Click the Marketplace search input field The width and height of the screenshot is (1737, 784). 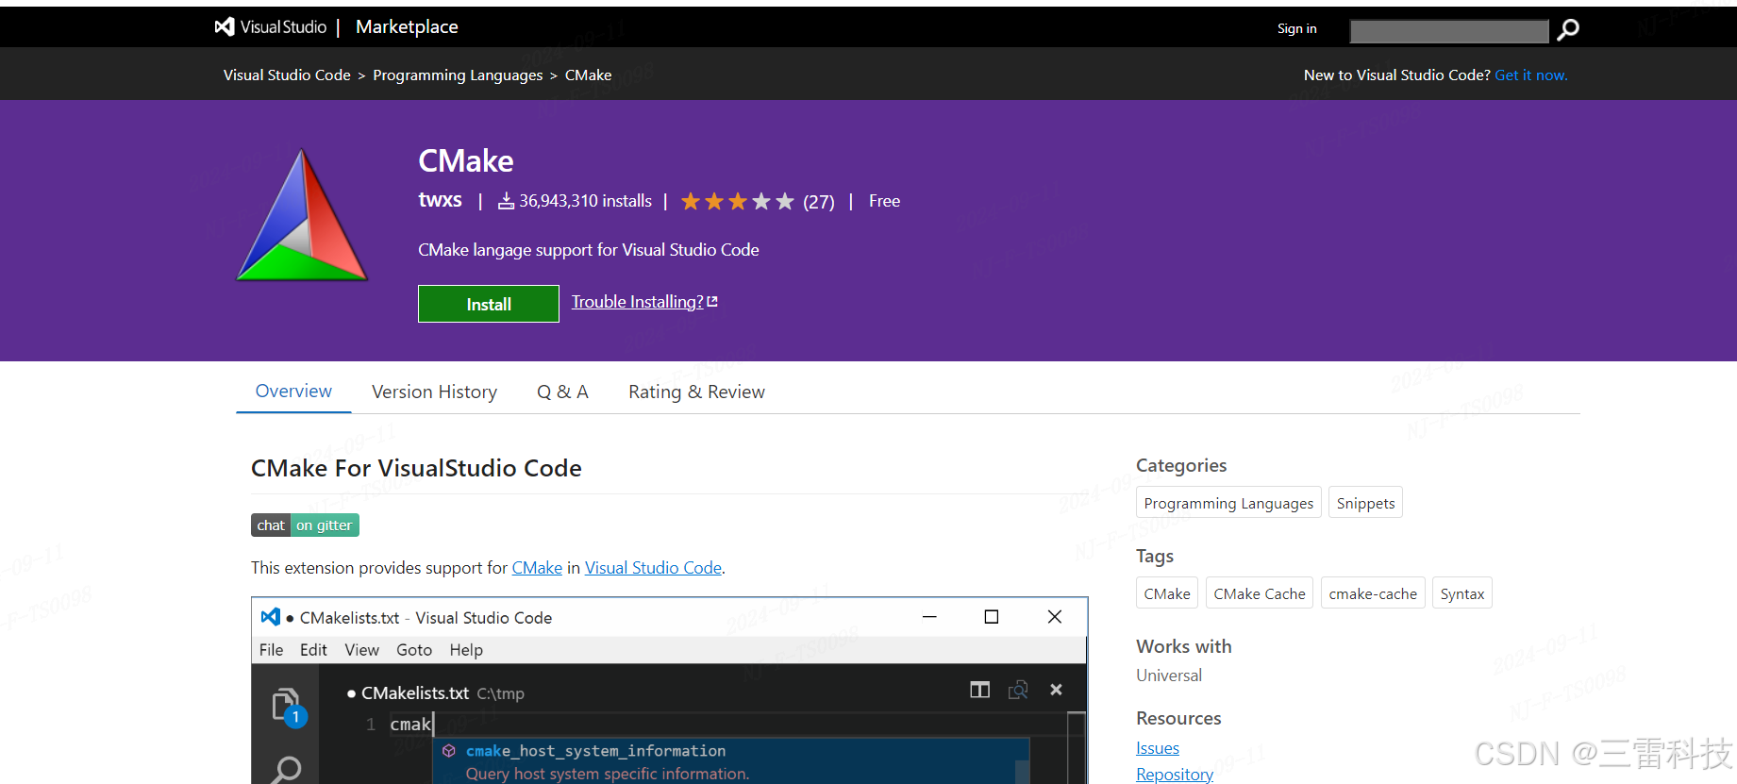click(1449, 31)
